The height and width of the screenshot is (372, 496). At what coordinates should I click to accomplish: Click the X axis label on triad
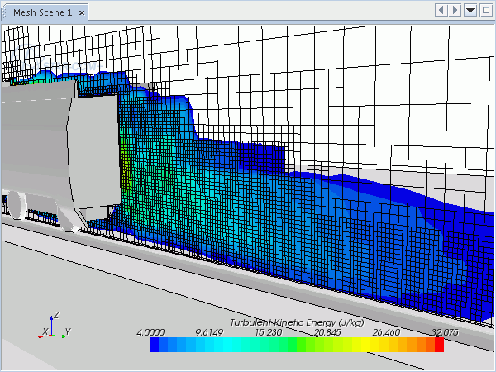[44, 332]
